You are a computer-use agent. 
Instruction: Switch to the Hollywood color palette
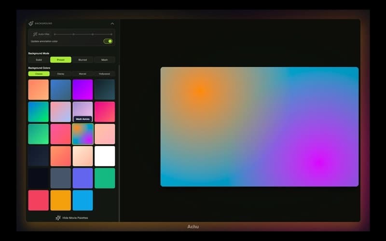tap(104, 74)
